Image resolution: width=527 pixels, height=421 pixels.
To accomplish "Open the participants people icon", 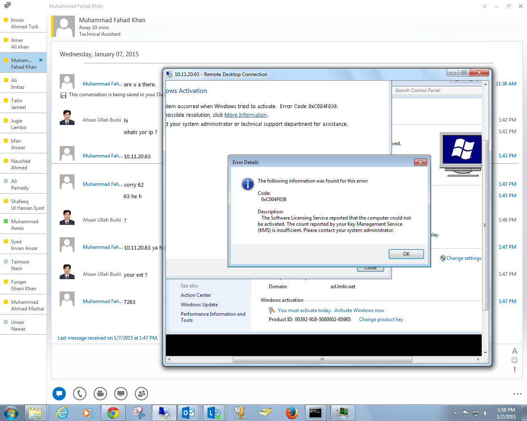I will (141, 393).
